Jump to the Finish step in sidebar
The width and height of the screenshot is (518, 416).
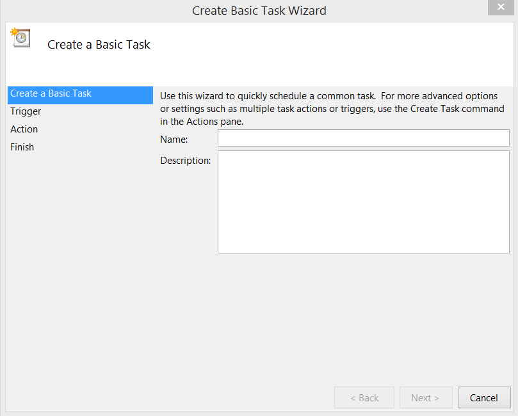pyautogui.click(x=22, y=147)
